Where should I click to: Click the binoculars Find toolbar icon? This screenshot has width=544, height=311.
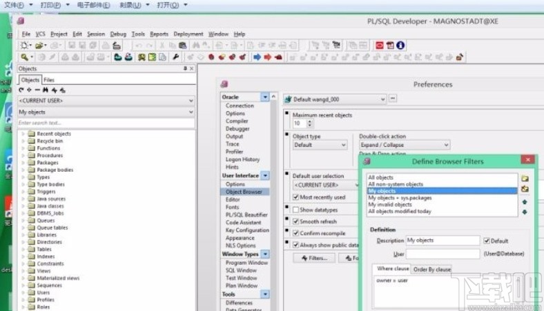click(x=196, y=46)
